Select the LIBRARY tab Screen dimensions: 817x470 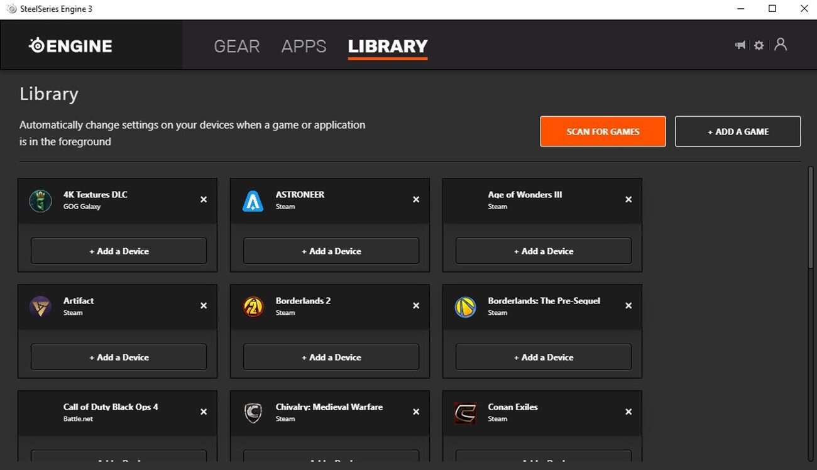(x=387, y=46)
